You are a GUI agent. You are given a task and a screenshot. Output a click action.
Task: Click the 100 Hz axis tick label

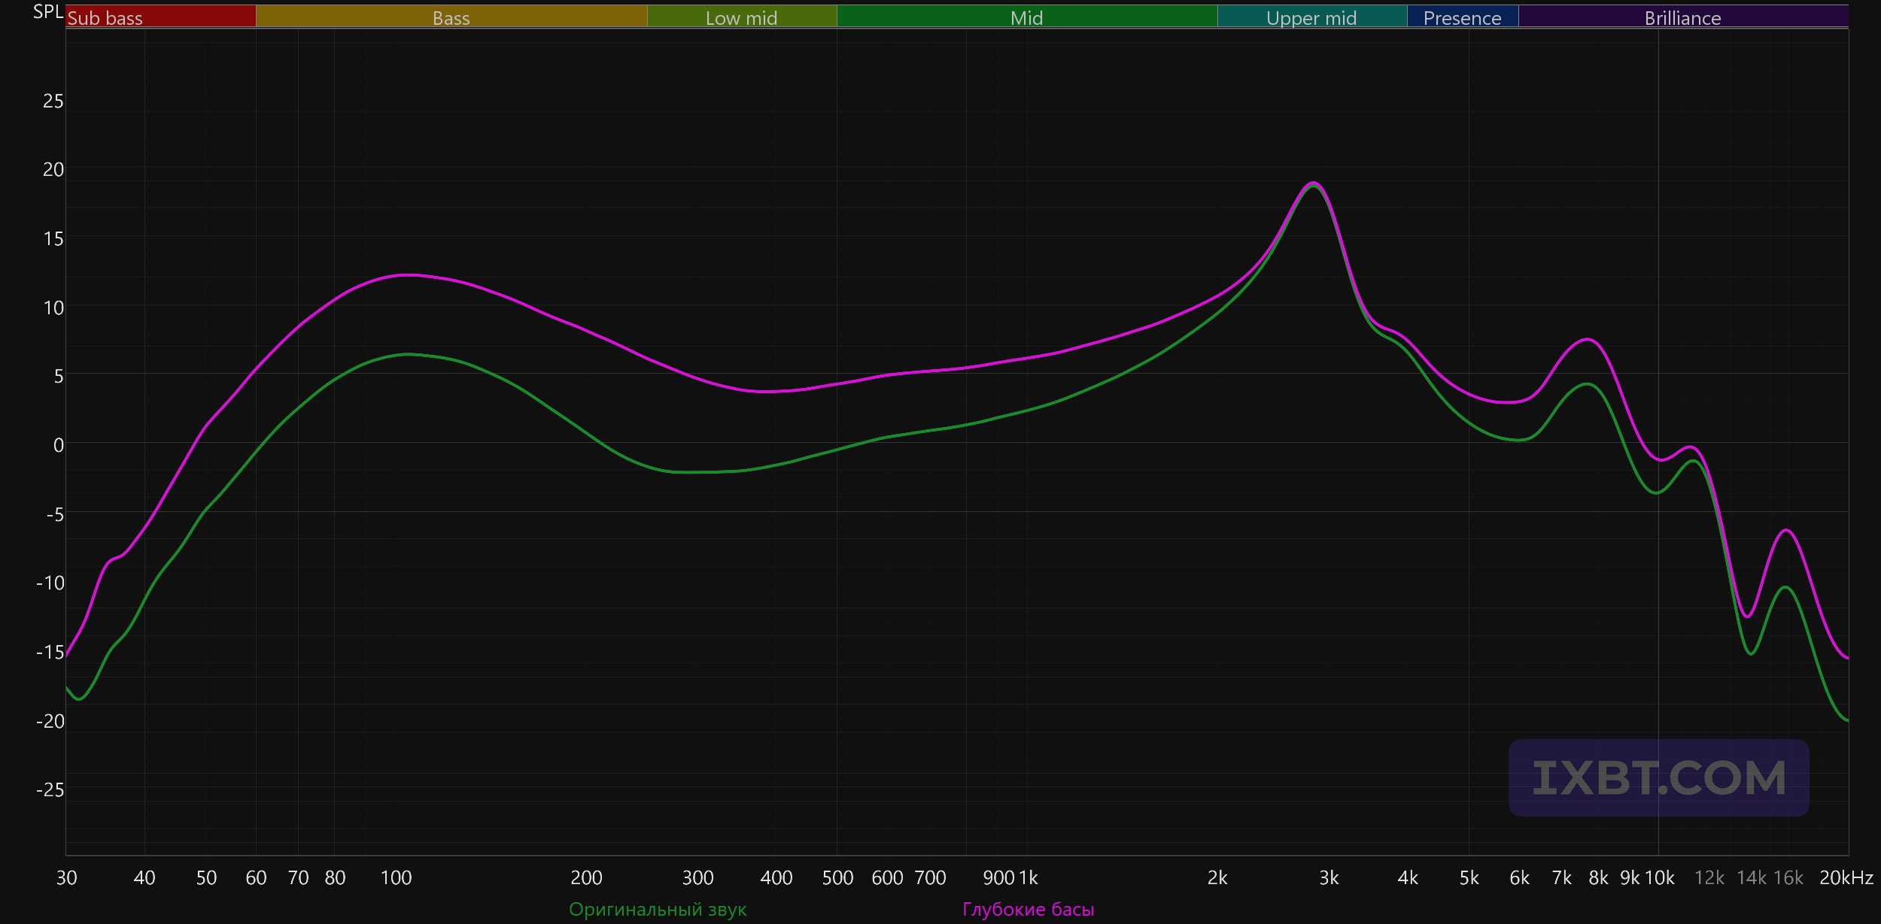tap(396, 877)
